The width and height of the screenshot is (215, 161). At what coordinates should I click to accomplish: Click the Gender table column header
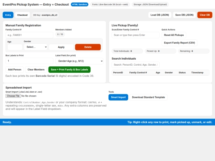point(169,73)
